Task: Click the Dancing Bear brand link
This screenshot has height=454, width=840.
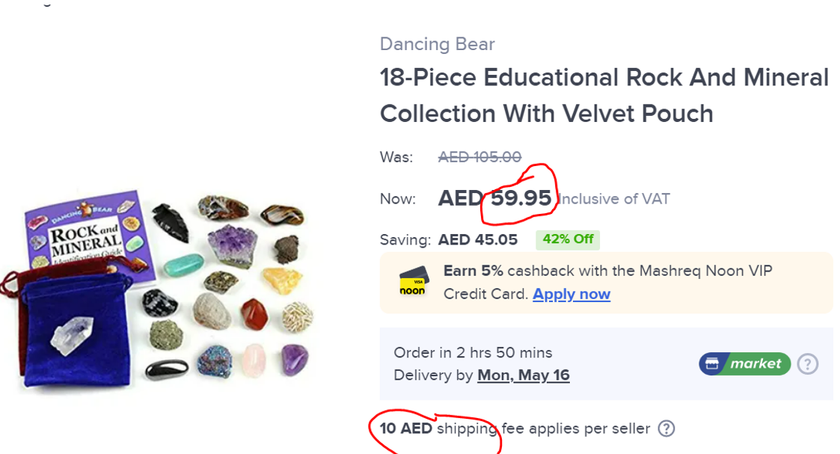Action: [437, 44]
